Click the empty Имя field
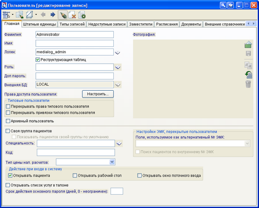The image size is (259, 208). [75, 43]
